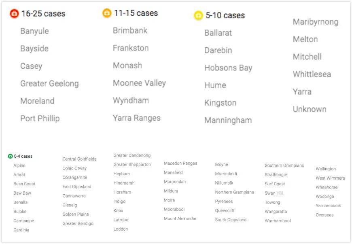Select Central Goldfields entry
Screen dimensions: 352x244
pyautogui.click(x=79, y=159)
